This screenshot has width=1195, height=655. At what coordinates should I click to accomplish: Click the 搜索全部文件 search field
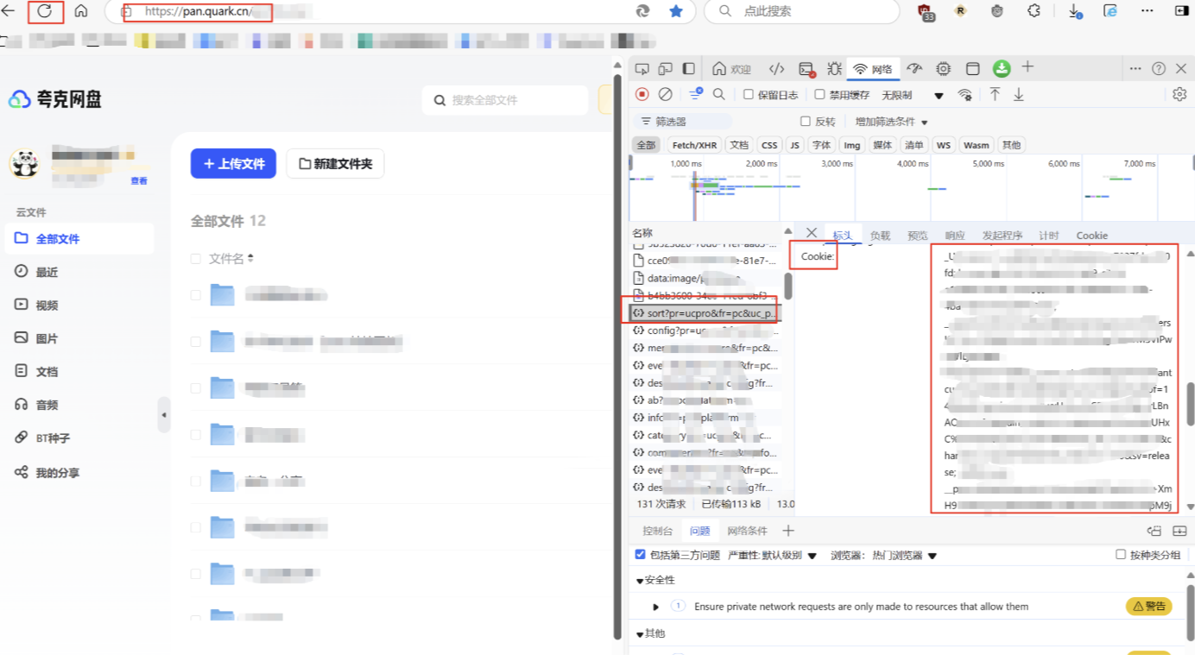coord(509,100)
